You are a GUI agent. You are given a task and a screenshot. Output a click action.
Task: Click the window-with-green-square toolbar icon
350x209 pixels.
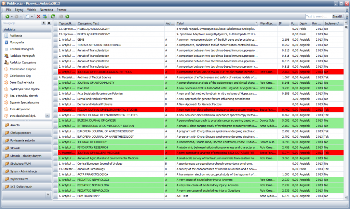click(45, 16)
